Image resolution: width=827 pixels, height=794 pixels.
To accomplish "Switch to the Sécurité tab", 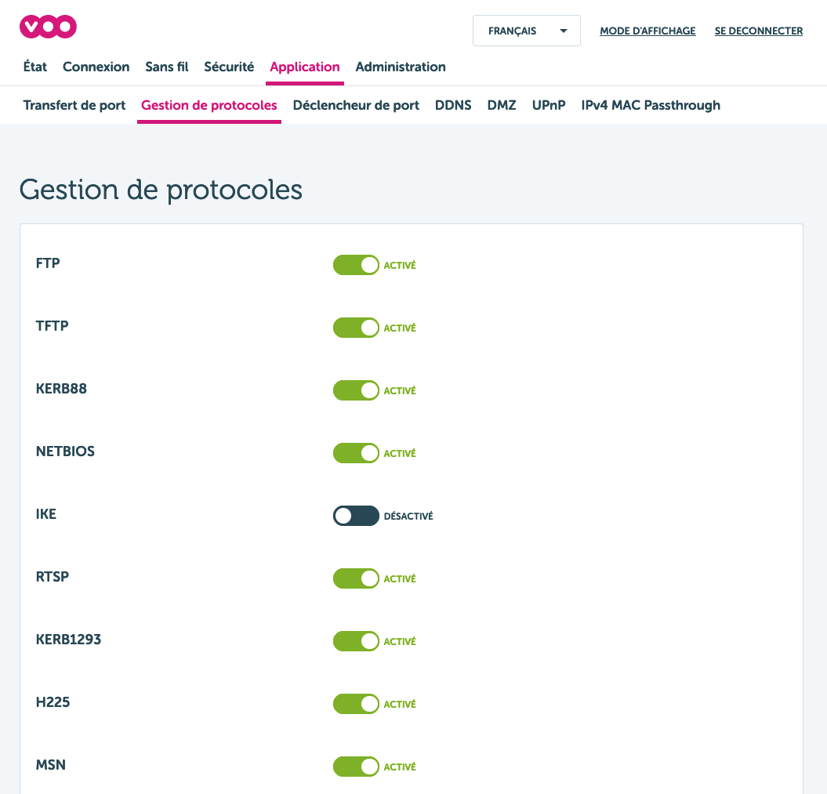I will (x=229, y=67).
